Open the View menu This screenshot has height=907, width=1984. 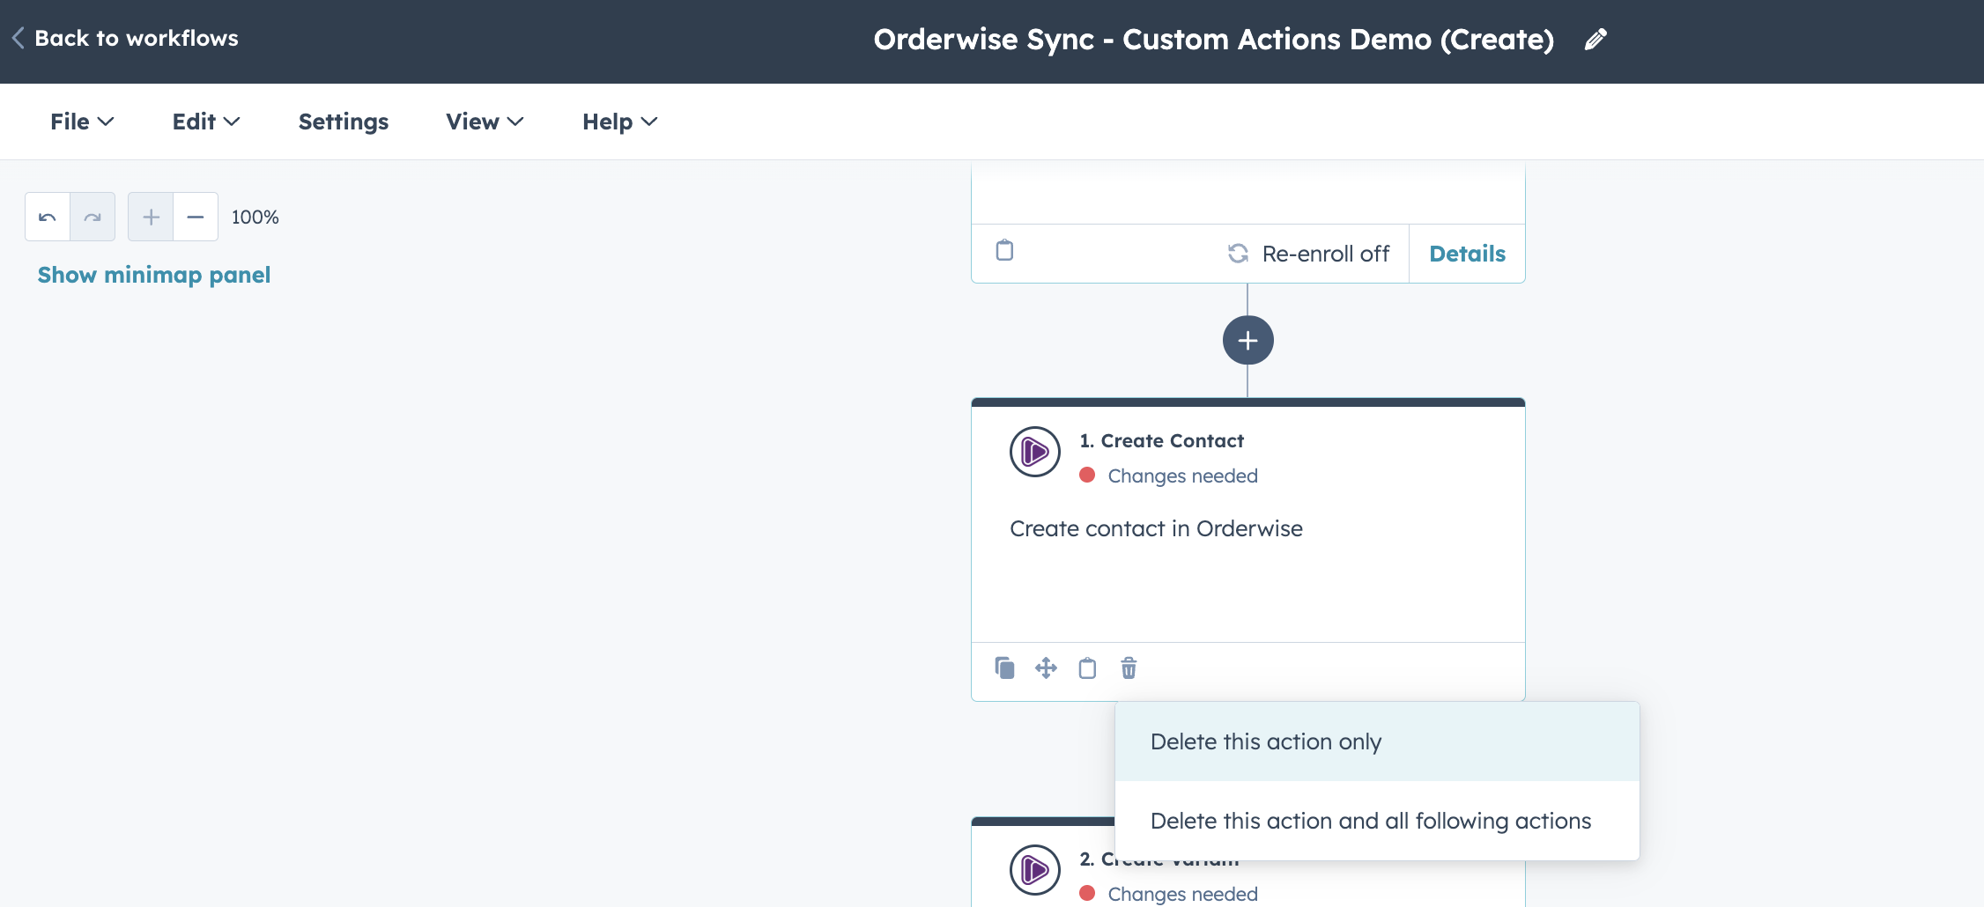tap(485, 122)
